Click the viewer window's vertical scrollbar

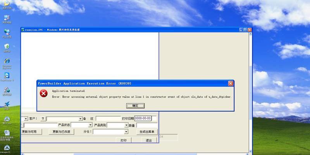coord(250,93)
